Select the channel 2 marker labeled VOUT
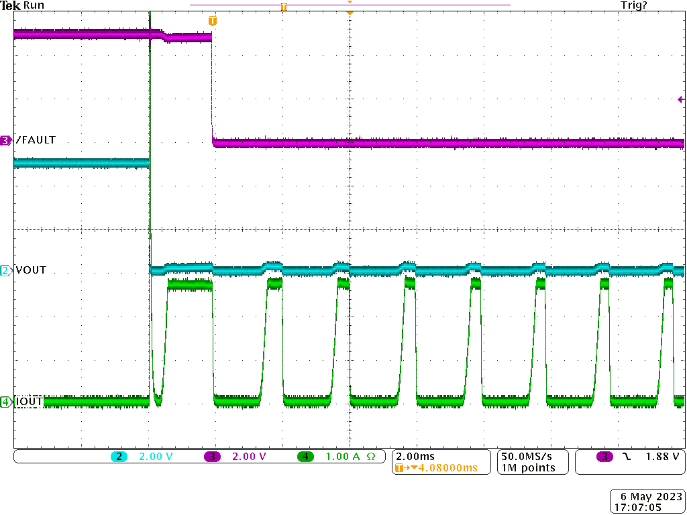 (x=5, y=270)
